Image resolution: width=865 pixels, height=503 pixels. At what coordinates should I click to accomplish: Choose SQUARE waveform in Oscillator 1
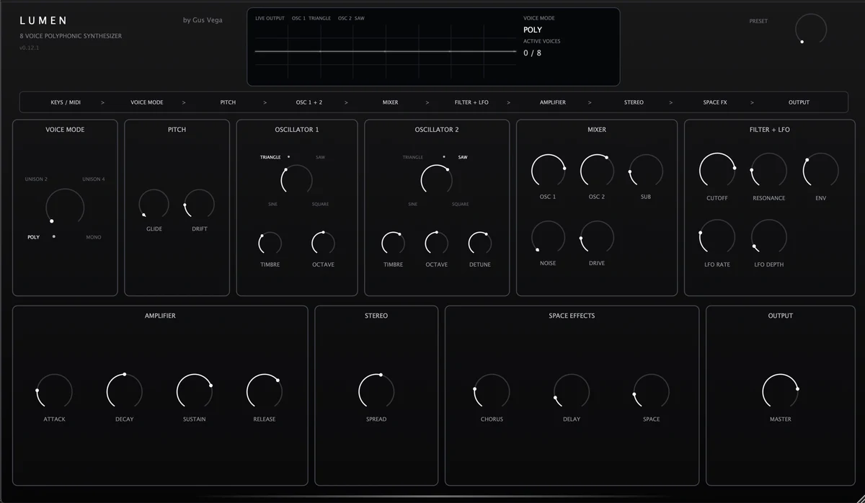click(x=320, y=204)
